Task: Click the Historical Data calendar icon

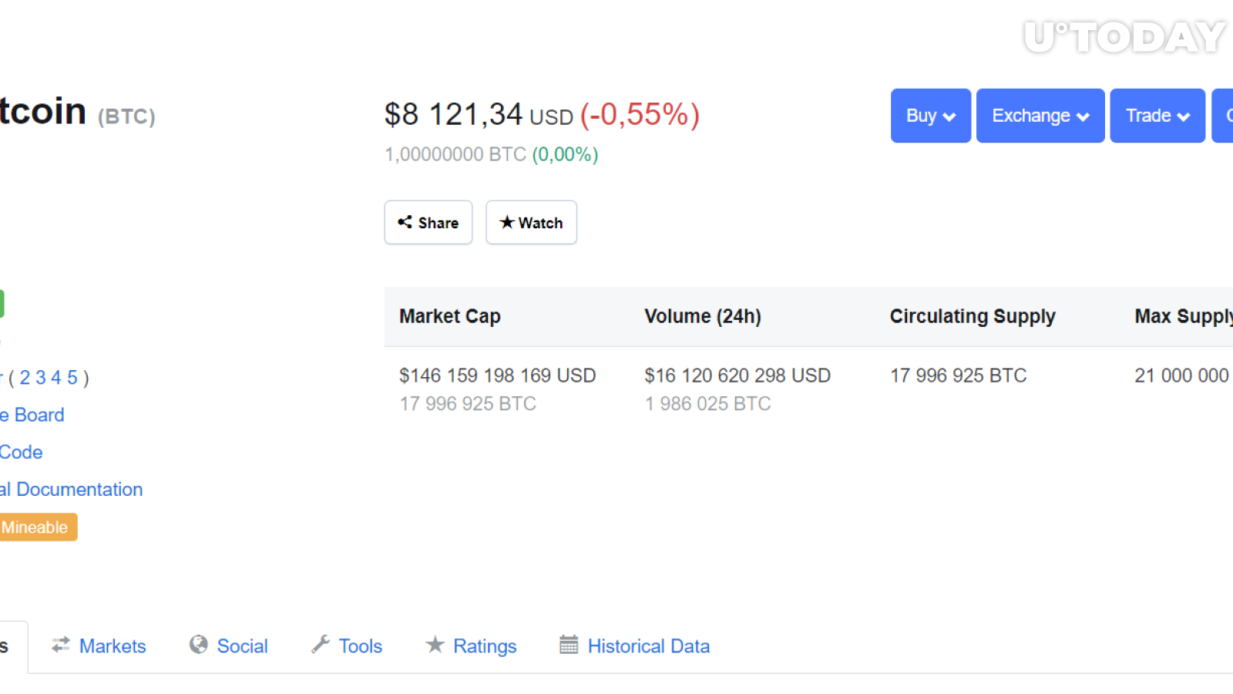Action: (569, 645)
